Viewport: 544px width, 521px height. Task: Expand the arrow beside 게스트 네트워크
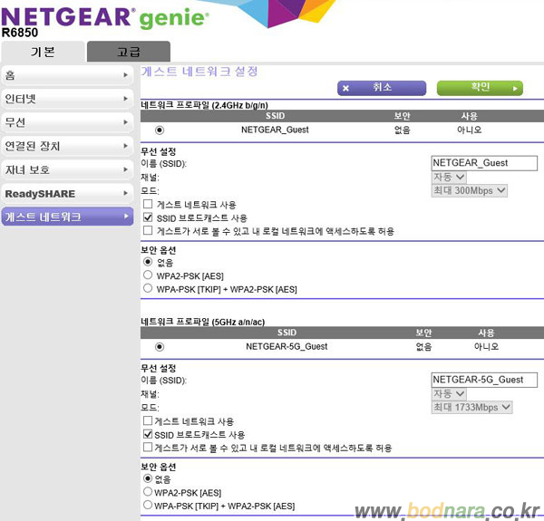click(x=126, y=217)
